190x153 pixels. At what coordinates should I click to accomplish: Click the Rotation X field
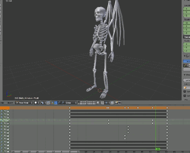[186, 26]
